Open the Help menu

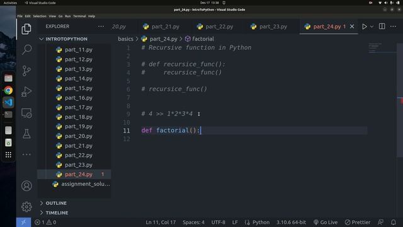point(91,16)
